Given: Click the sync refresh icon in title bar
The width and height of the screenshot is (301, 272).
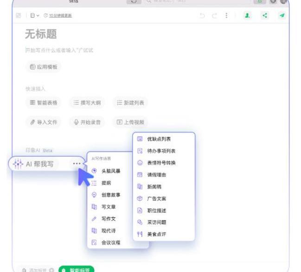Looking at the screenshot, I should [134, 1].
